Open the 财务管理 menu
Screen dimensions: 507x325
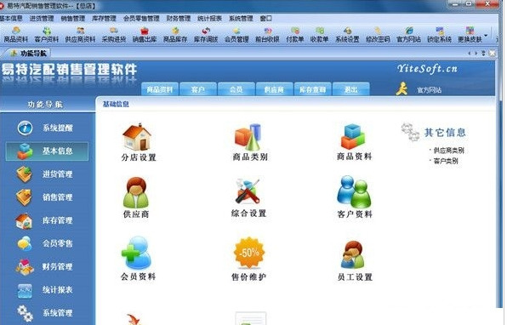179,19
